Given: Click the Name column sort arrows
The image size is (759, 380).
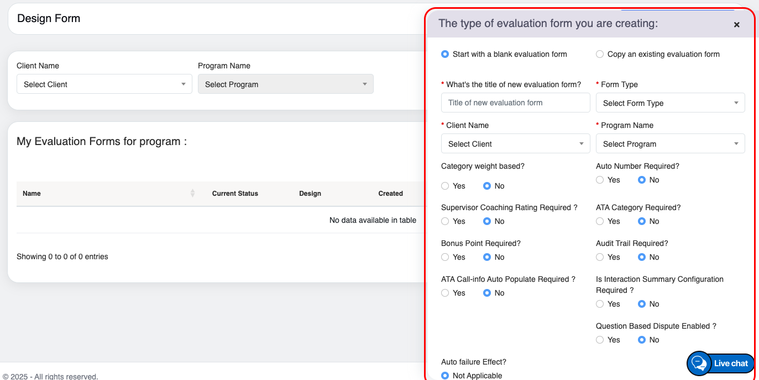Looking at the screenshot, I should pos(192,193).
